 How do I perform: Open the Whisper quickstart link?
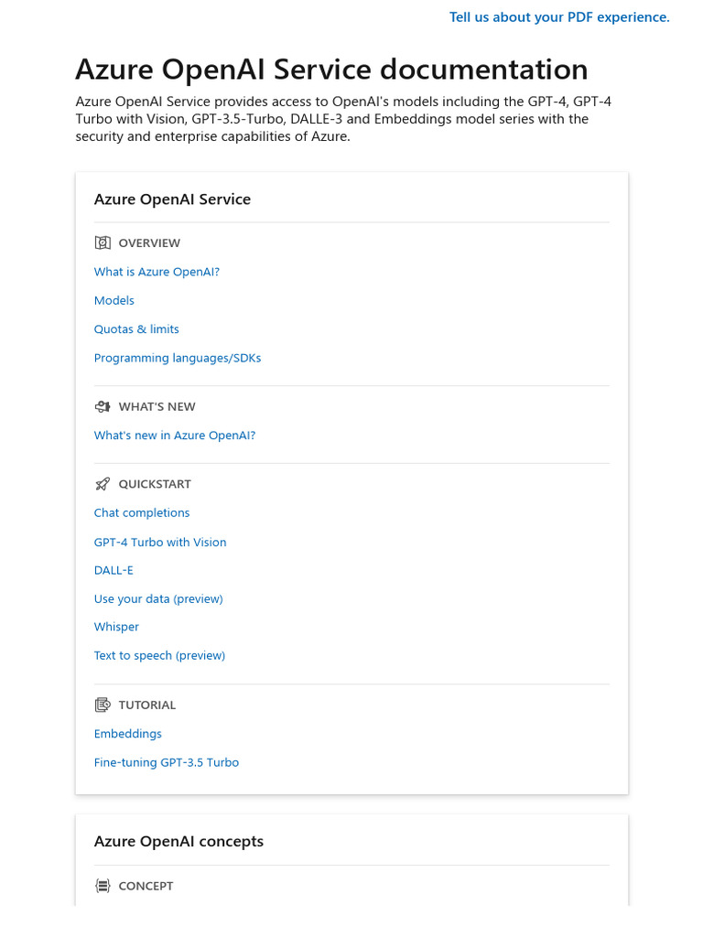click(116, 627)
